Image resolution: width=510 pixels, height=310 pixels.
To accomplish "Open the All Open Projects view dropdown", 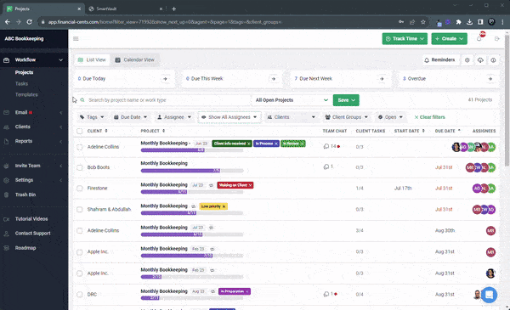I will (x=292, y=100).
